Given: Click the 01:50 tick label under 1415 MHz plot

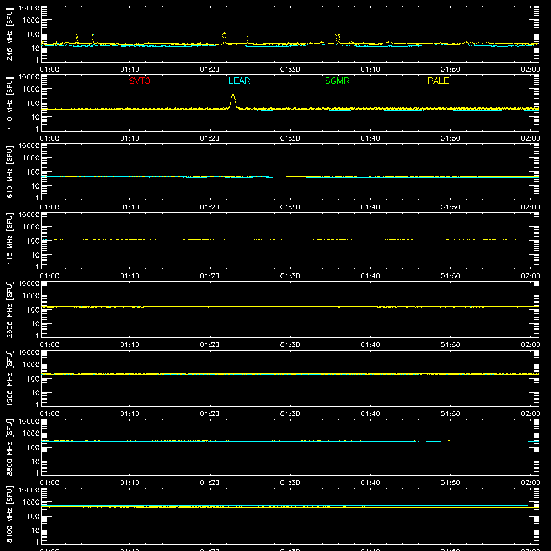Looking at the screenshot, I should point(450,276).
